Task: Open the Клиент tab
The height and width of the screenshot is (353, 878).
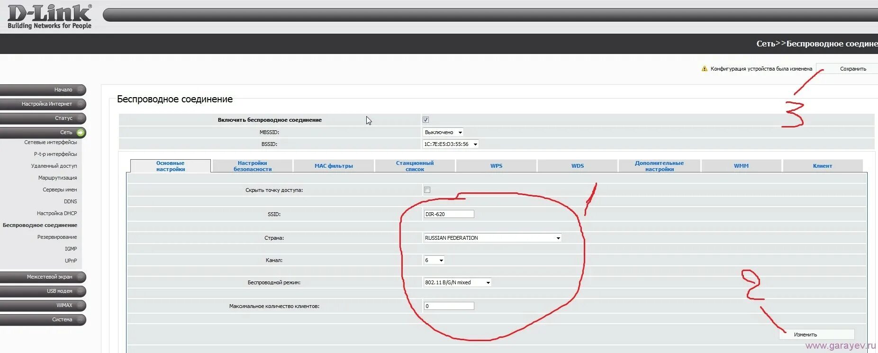Action: pos(823,166)
